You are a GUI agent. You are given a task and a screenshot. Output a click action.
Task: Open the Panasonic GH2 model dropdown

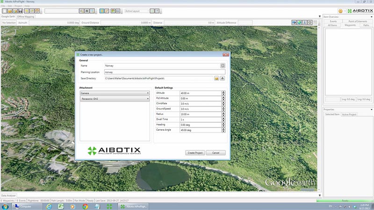click(x=115, y=99)
